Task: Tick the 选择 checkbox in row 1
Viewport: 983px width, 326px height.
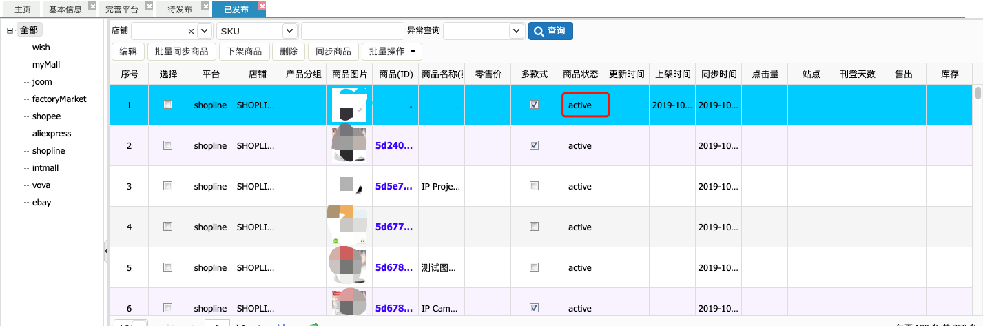Action: pyautogui.click(x=167, y=105)
